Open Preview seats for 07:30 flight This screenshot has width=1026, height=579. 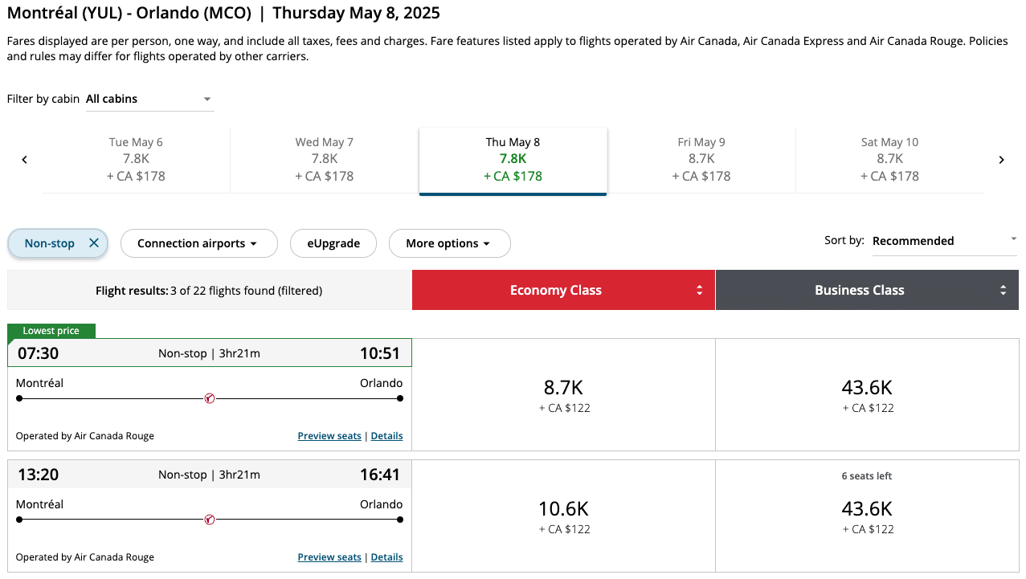[329, 436]
